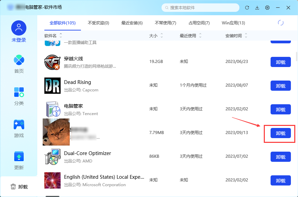Switch to Win应用(13) tab
The width and height of the screenshot is (298, 197).
233,23
